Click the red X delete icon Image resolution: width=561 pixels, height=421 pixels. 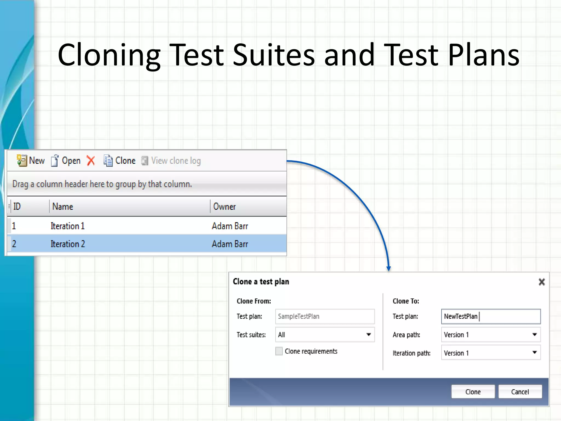tap(91, 161)
